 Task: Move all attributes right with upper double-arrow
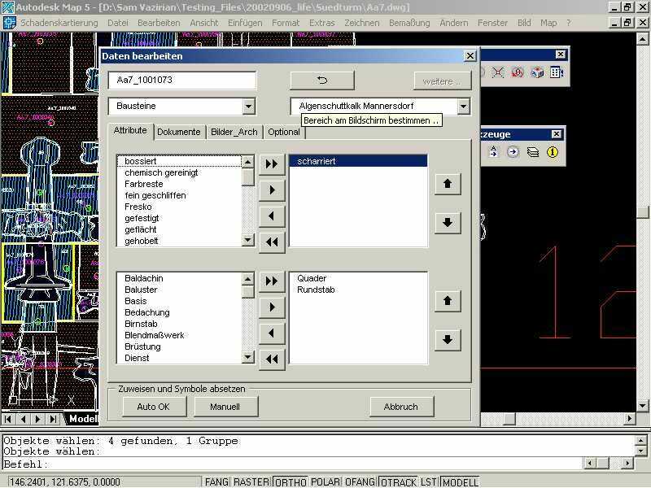[272, 163]
